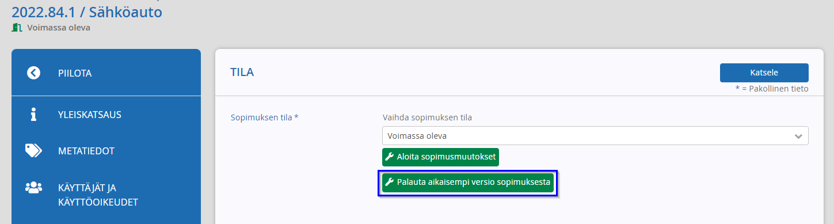Click wrench icon on Aloita sopimusmuutokset
This screenshot has height=224, width=834.
click(389, 157)
